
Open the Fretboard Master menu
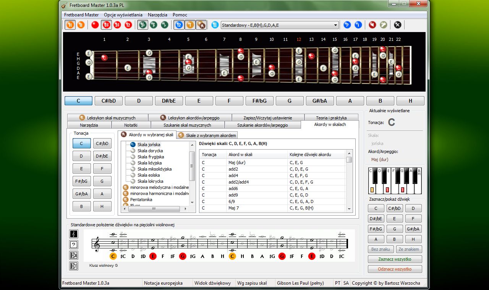pos(81,15)
